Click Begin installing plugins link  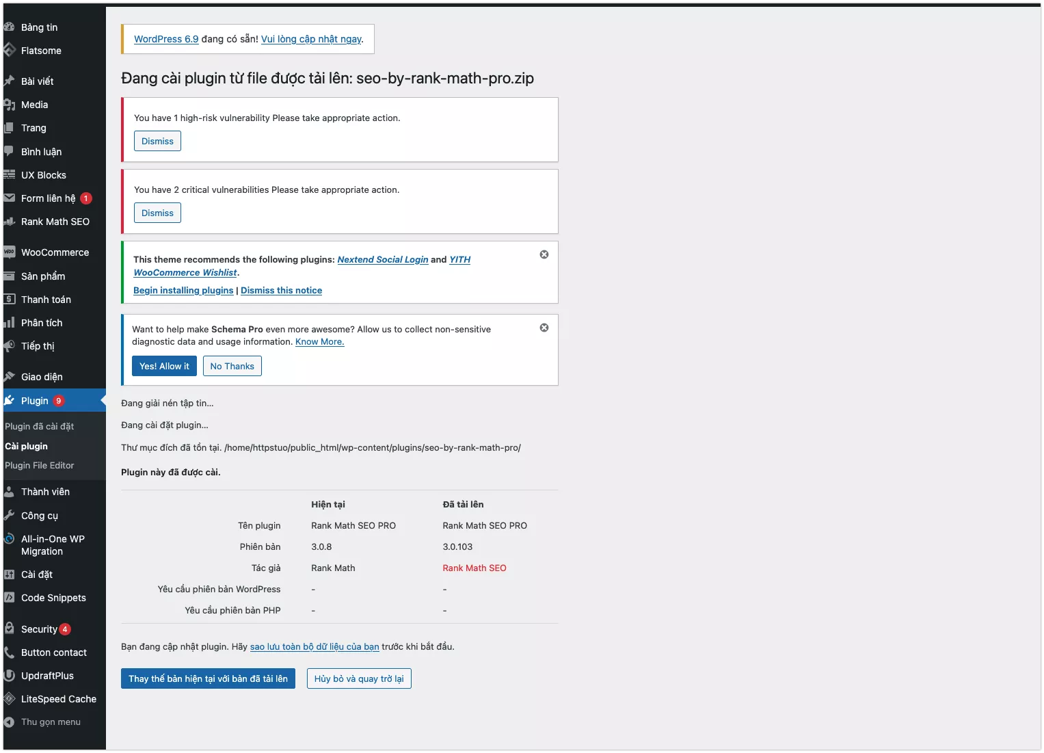pos(183,290)
